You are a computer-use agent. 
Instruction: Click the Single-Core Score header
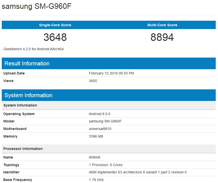click(55, 25)
